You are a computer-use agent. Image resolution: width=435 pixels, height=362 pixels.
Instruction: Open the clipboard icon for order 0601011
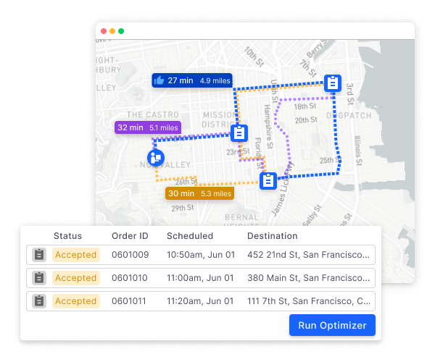pyautogui.click(x=39, y=300)
